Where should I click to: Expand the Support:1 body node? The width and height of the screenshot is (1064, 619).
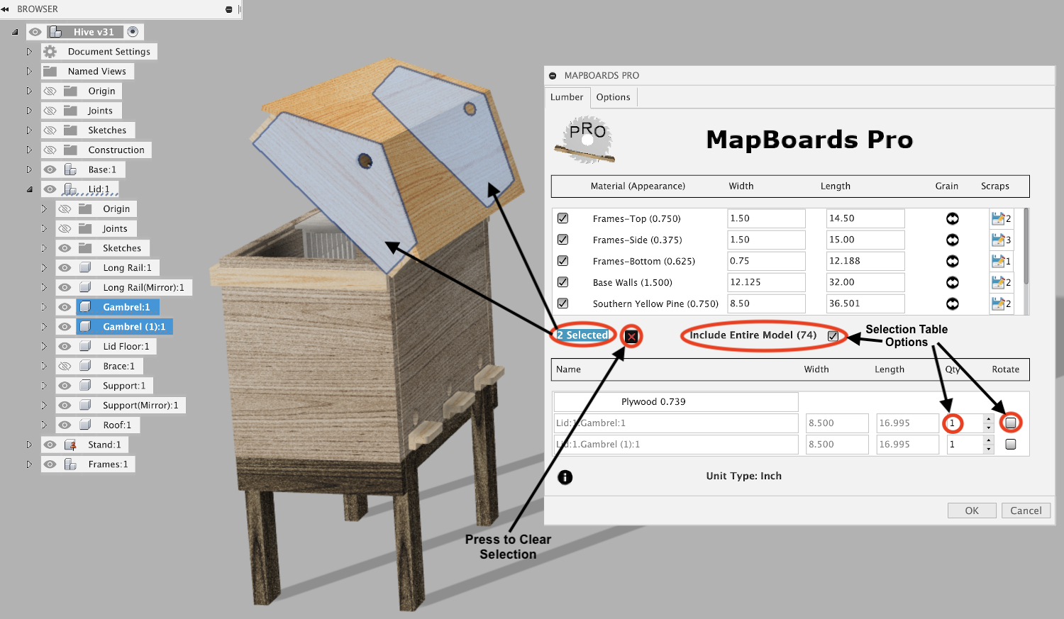click(x=44, y=386)
